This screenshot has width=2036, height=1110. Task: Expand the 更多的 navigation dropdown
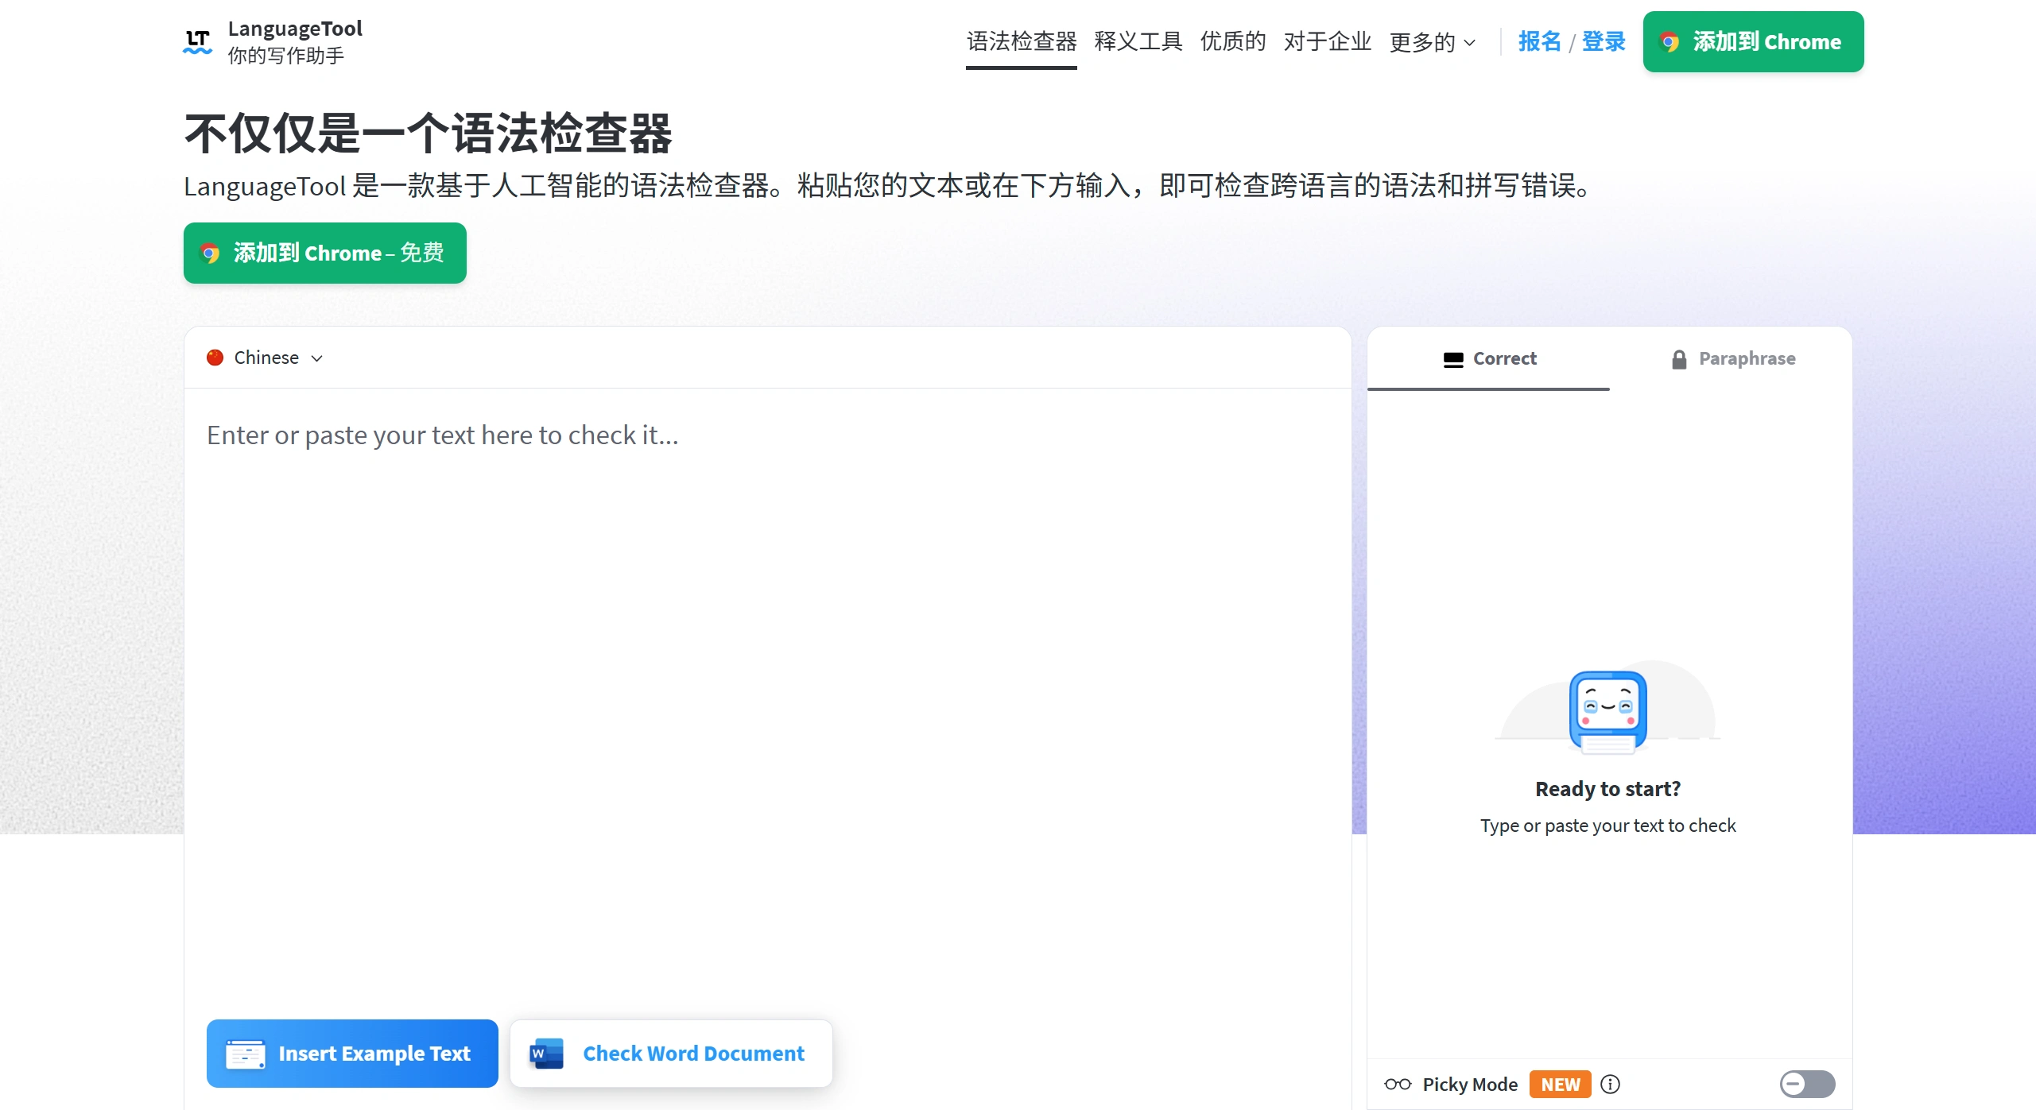(1433, 41)
